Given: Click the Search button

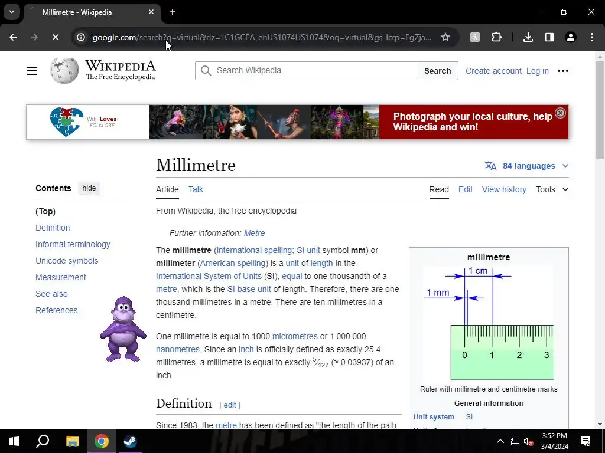Looking at the screenshot, I should point(438,71).
